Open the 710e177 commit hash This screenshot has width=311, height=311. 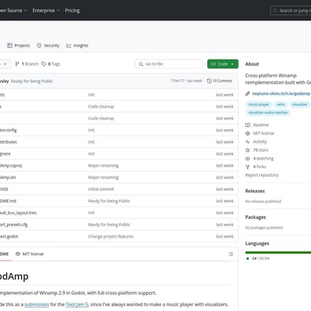click(x=177, y=81)
